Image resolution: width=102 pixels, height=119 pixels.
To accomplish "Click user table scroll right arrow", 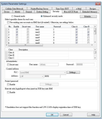I will pyautogui.click(x=92, y=45).
